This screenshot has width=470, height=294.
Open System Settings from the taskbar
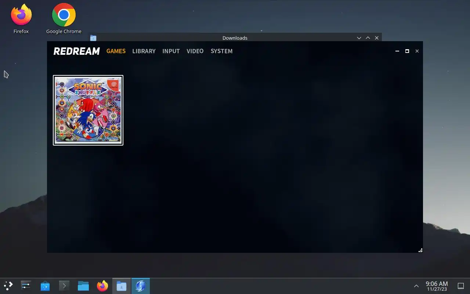point(26,286)
